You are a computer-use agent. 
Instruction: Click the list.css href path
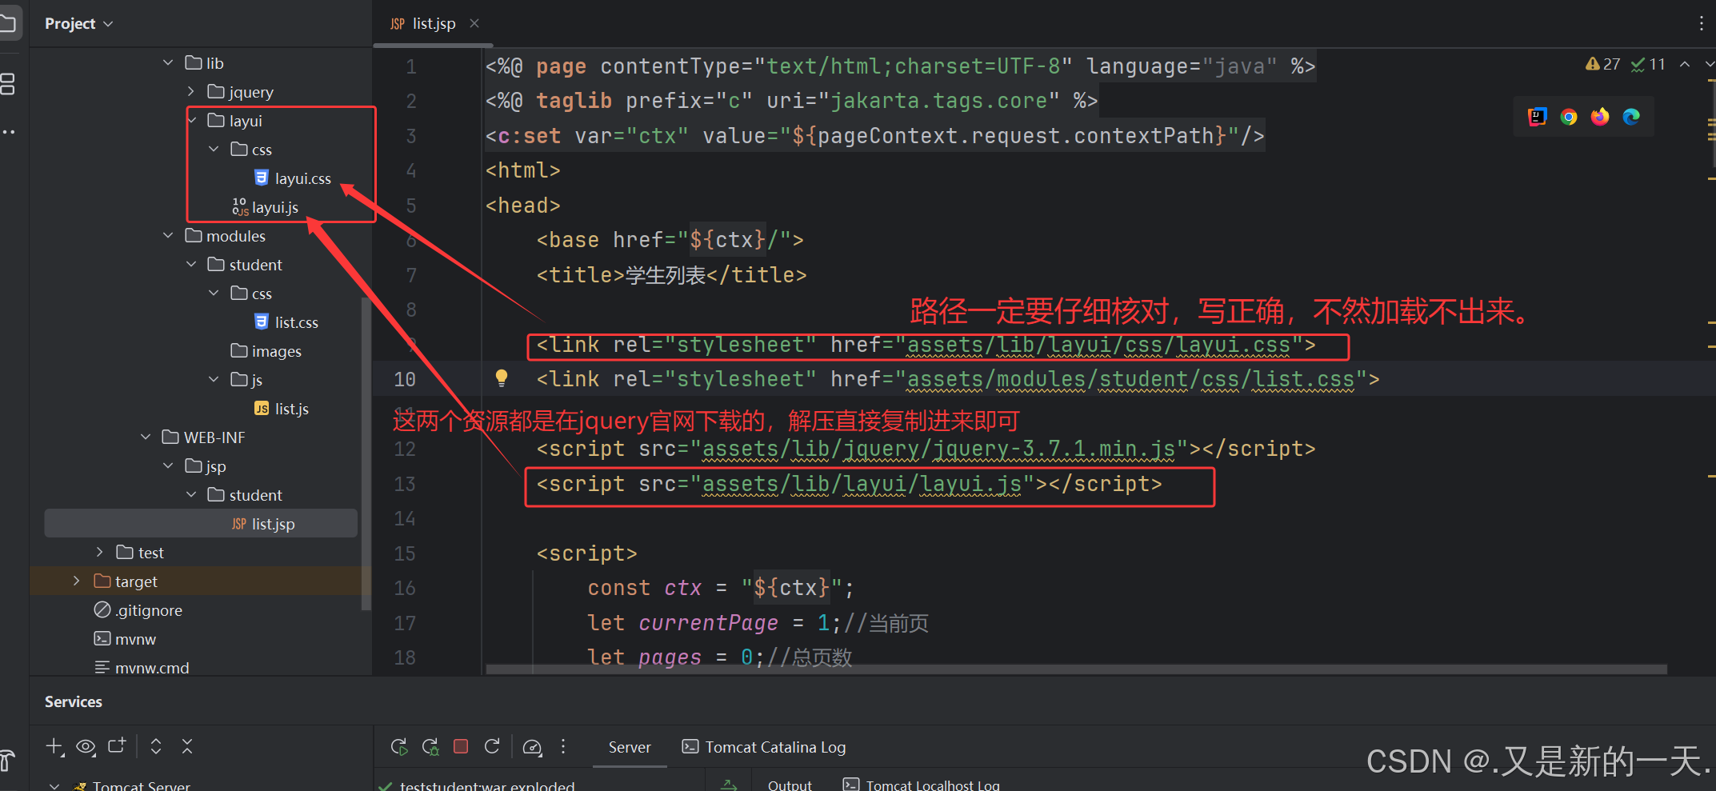pos(1130,379)
